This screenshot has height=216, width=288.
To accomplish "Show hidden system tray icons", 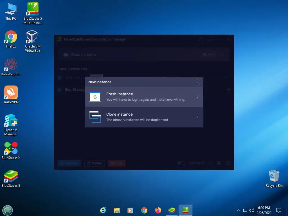I will (x=238, y=210).
